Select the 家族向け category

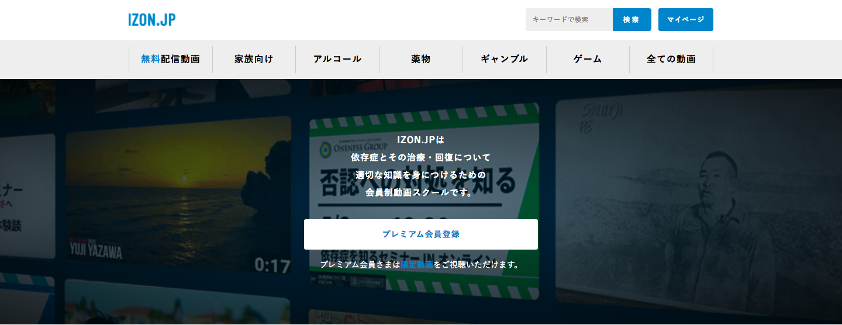point(254,59)
